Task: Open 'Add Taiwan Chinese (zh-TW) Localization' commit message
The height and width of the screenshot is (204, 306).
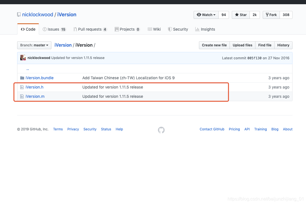Action: [128, 78]
